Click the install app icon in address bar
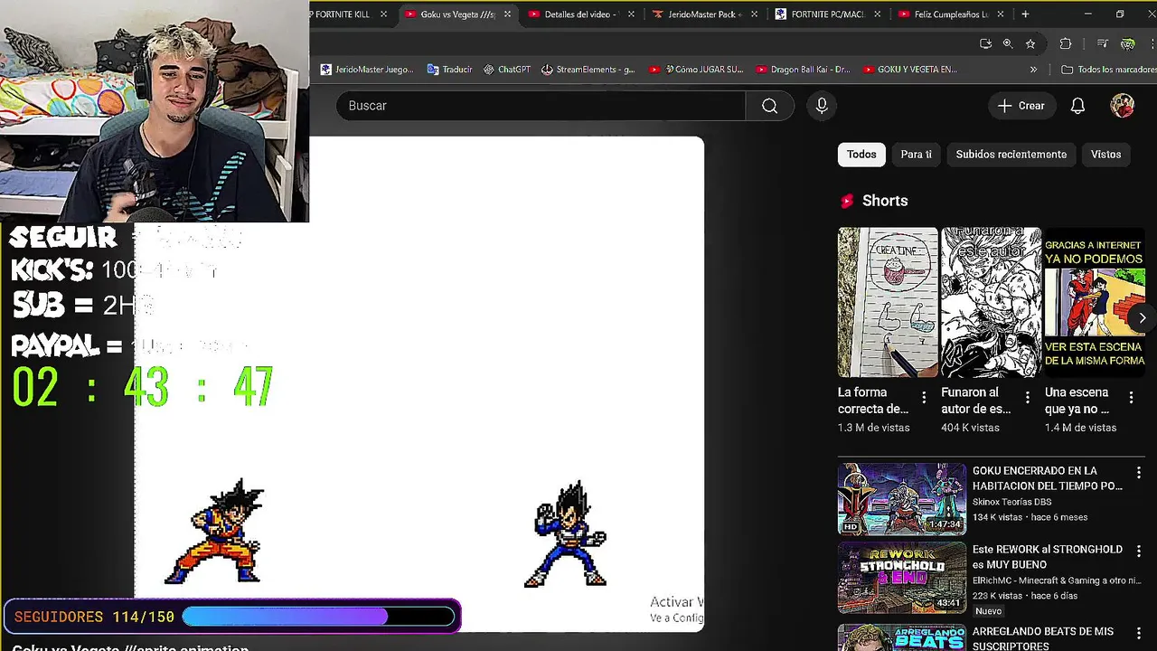1157x651 pixels. click(985, 43)
